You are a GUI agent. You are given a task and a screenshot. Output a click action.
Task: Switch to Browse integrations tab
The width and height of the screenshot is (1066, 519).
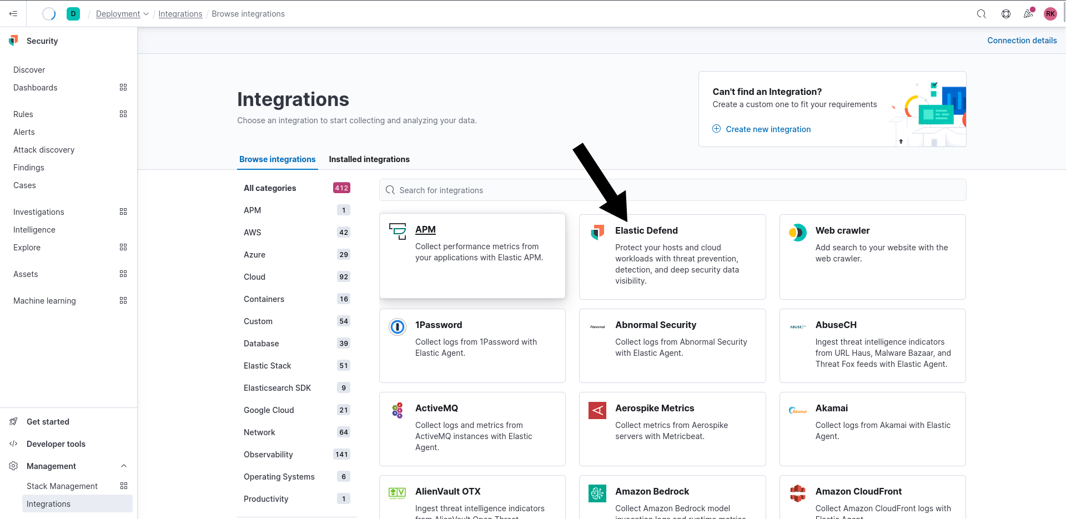pyautogui.click(x=278, y=159)
